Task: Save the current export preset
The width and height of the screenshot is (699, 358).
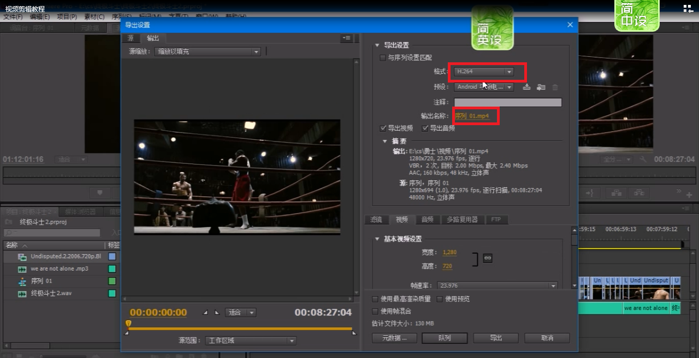Action: click(526, 87)
